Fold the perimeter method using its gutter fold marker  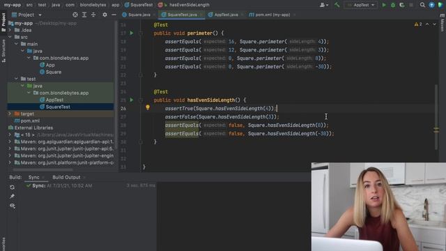pos(141,33)
